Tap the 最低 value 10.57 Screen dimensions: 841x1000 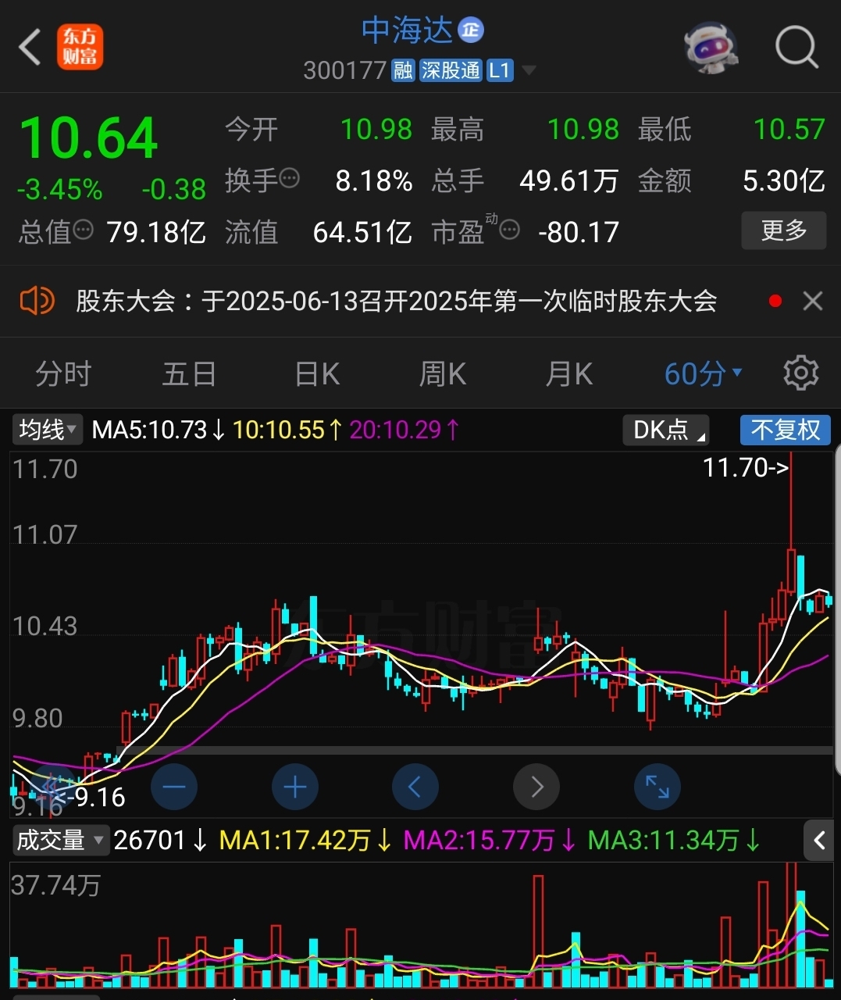point(789,129)
